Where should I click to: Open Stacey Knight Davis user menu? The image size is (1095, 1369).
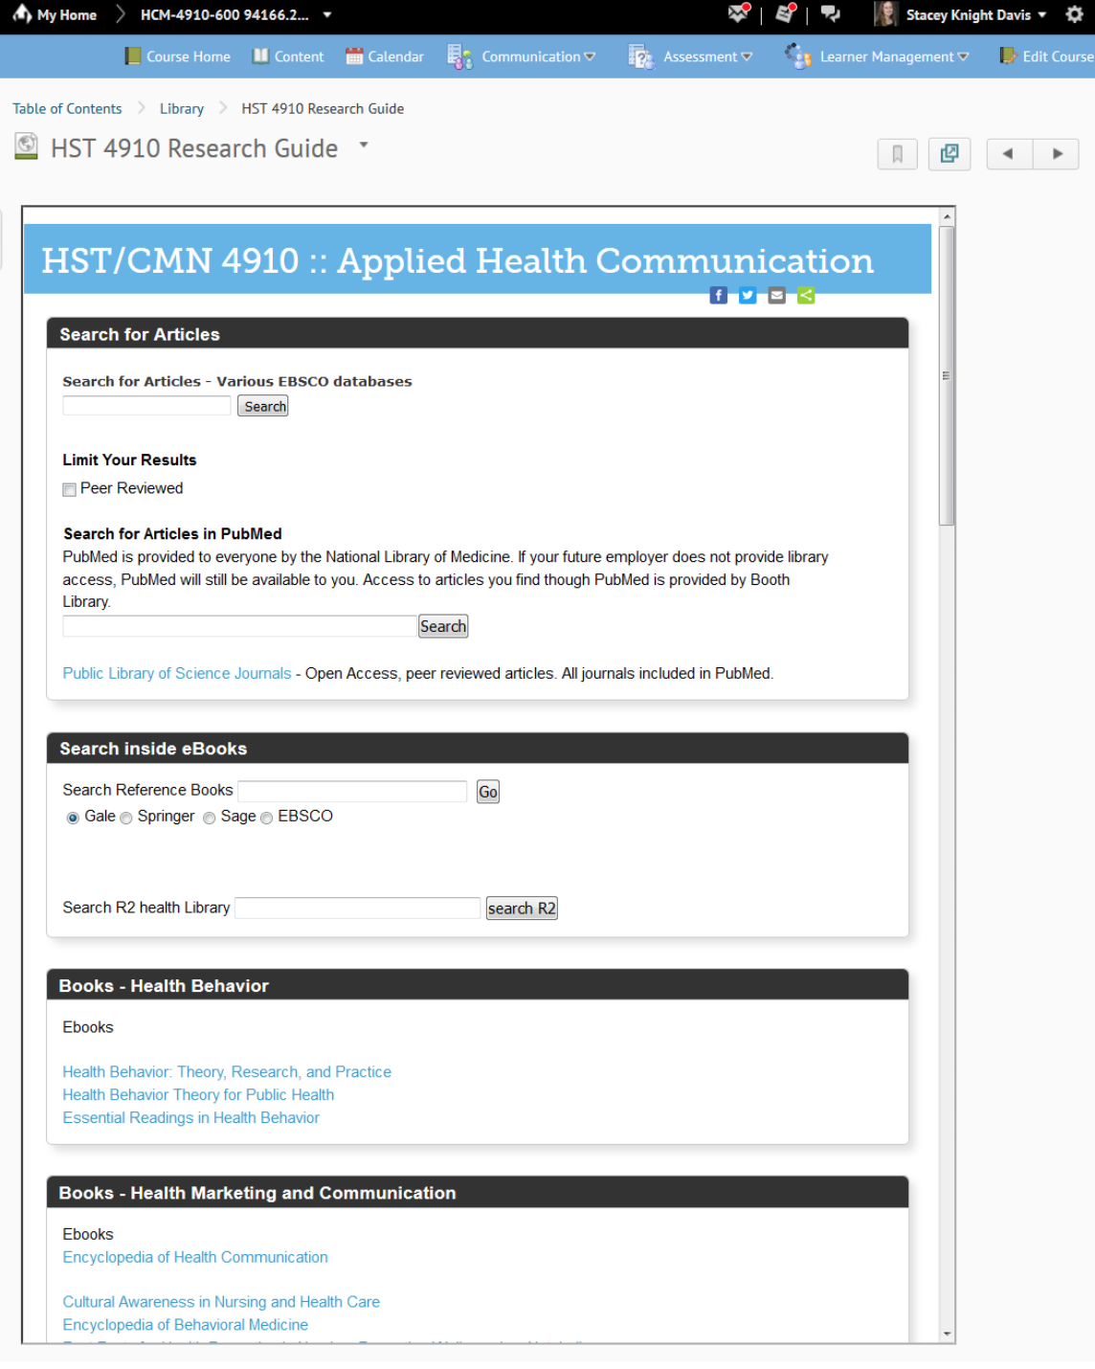976,14
